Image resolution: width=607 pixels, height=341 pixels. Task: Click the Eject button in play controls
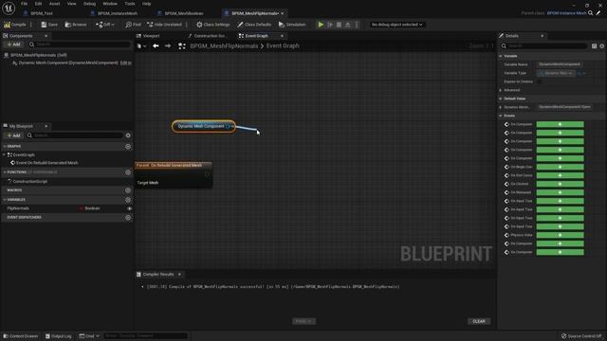click(348, 25)
